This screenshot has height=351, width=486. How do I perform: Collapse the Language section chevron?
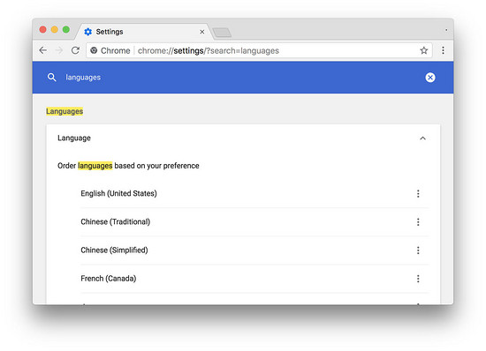422,138
